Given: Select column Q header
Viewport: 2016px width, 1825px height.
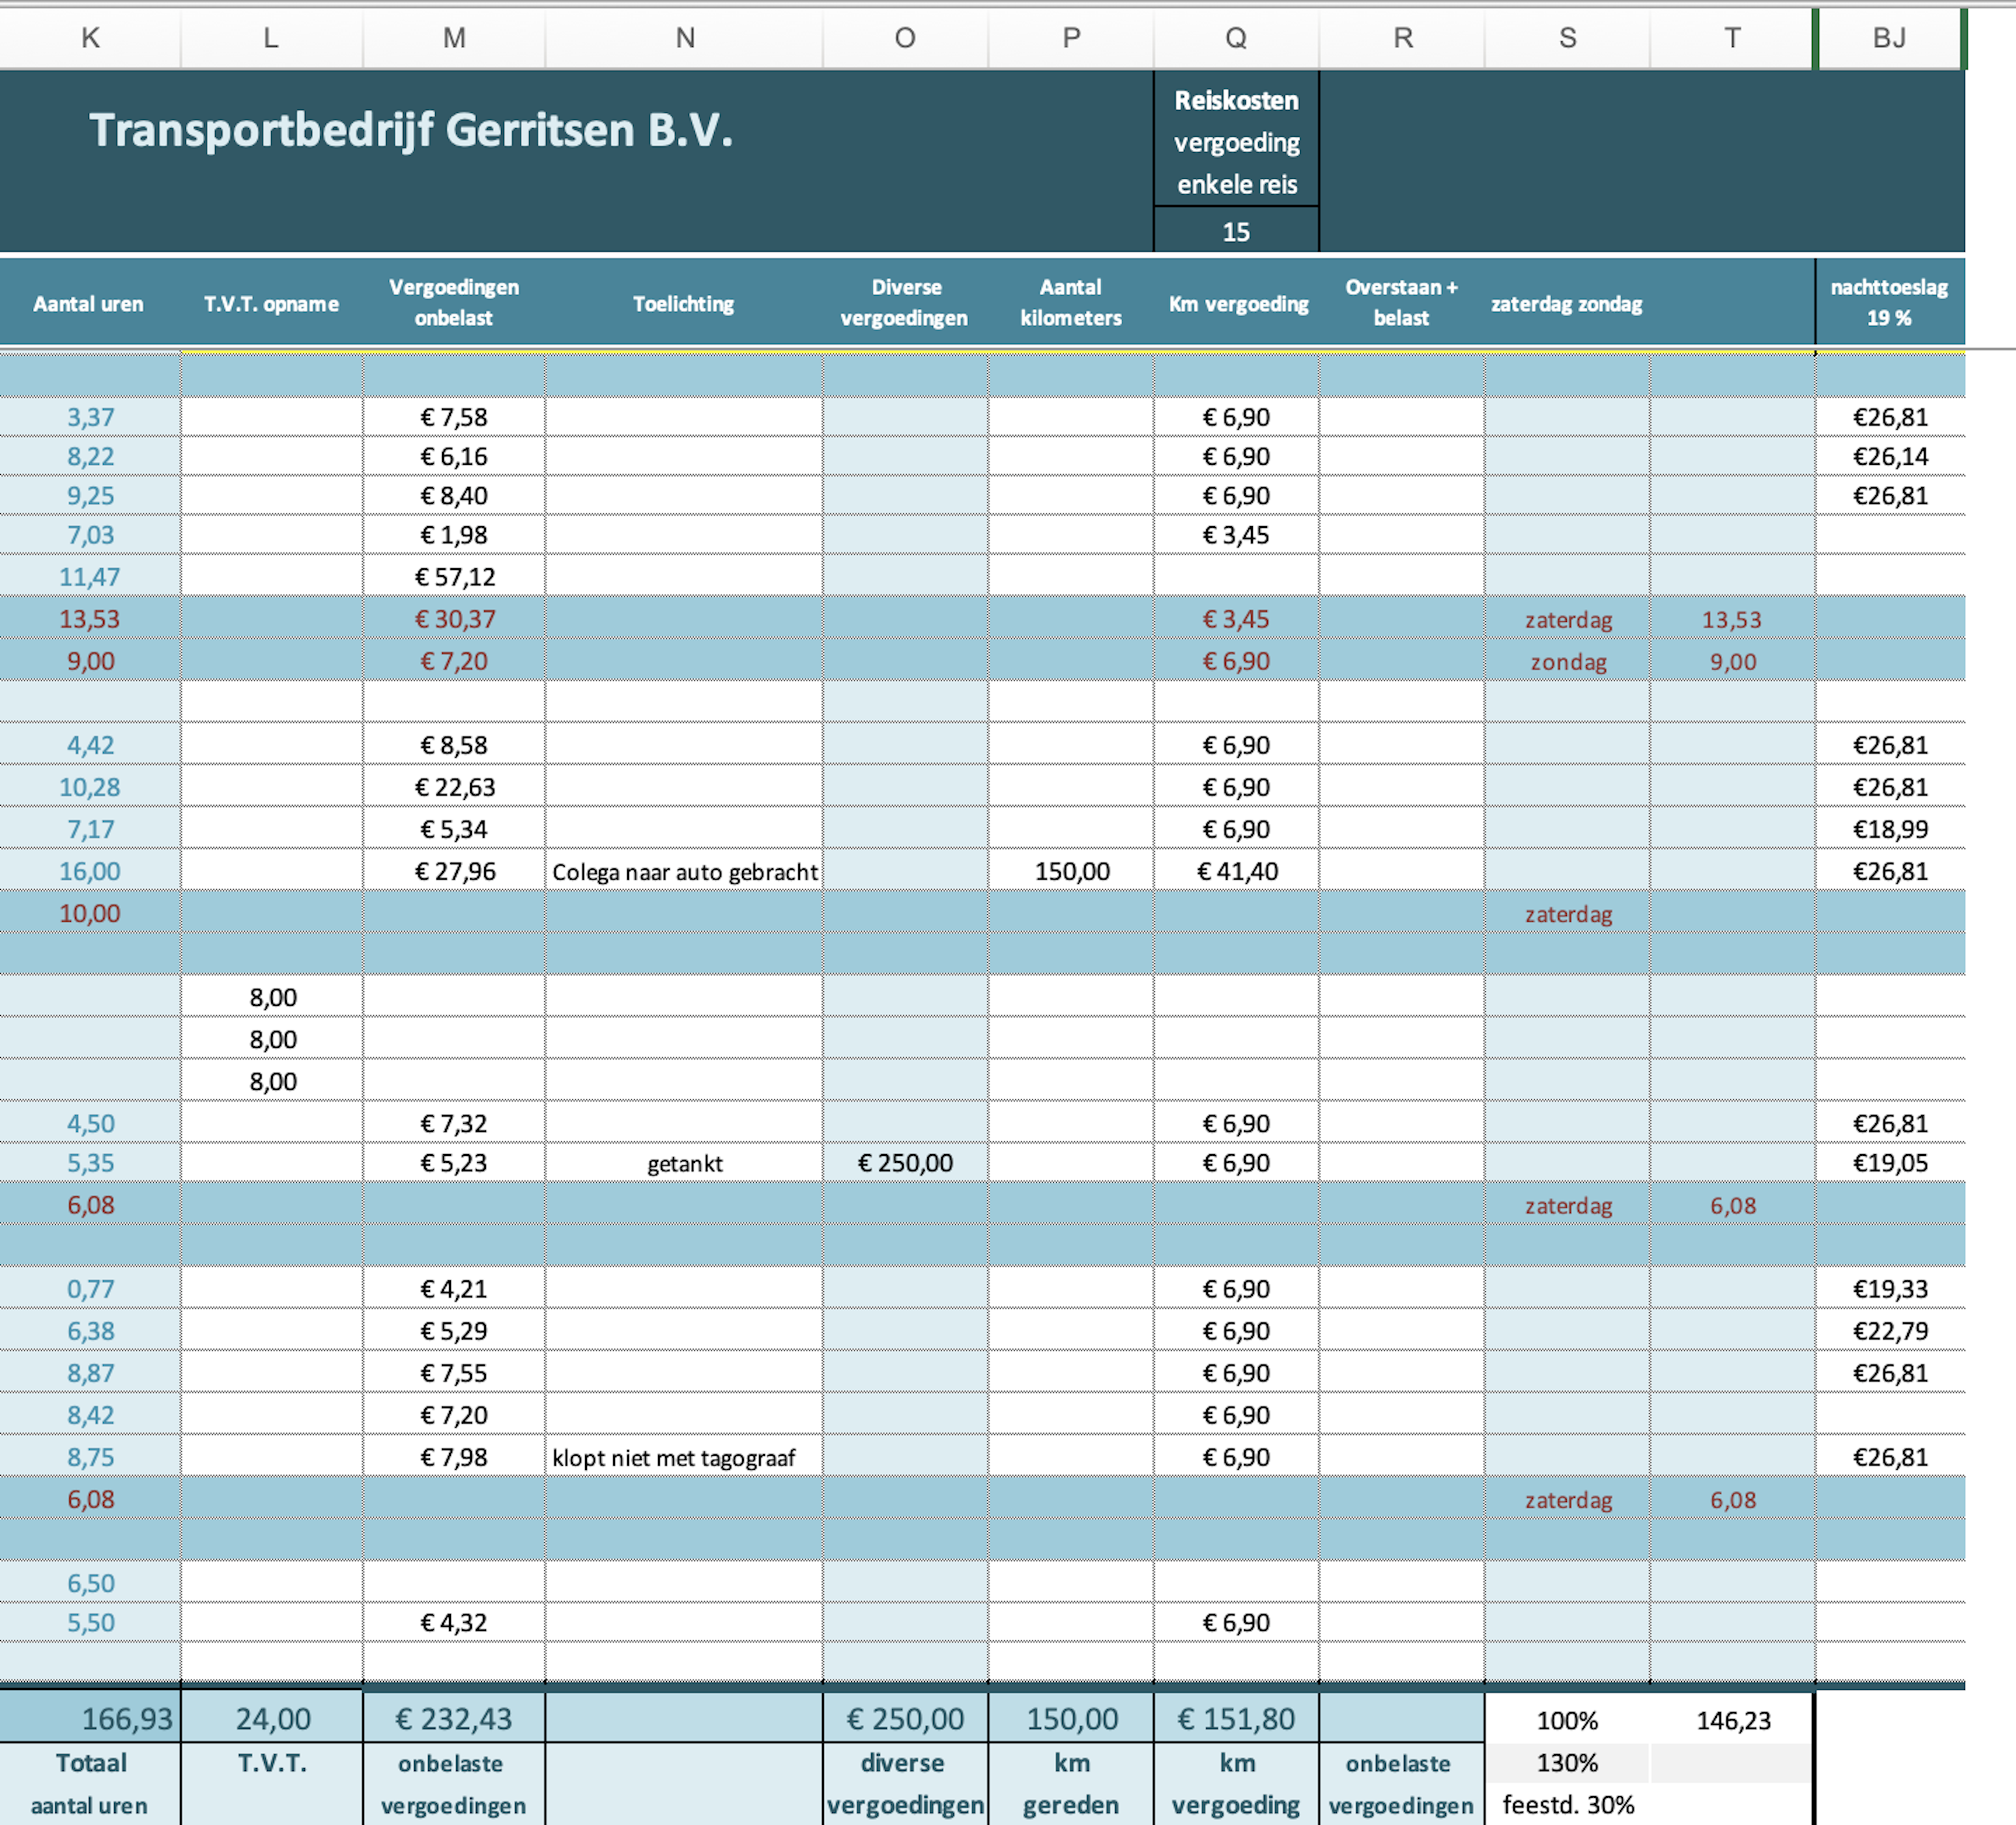Looking at the screenshot, I should pos(1236,38).
